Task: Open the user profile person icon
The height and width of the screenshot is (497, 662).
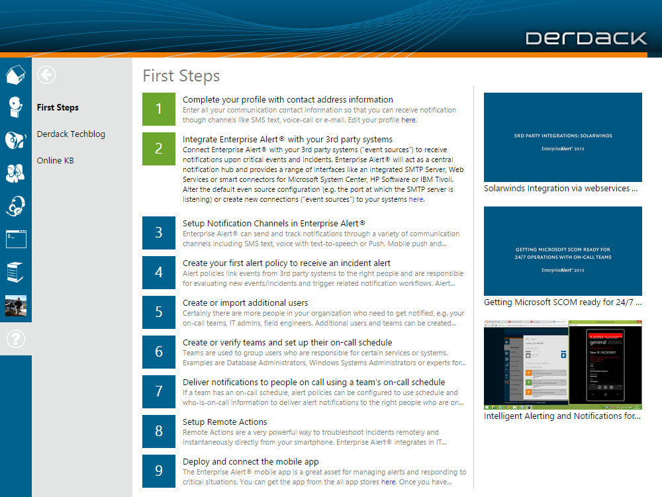Action: pyautogui.click(x=16, y=107)
